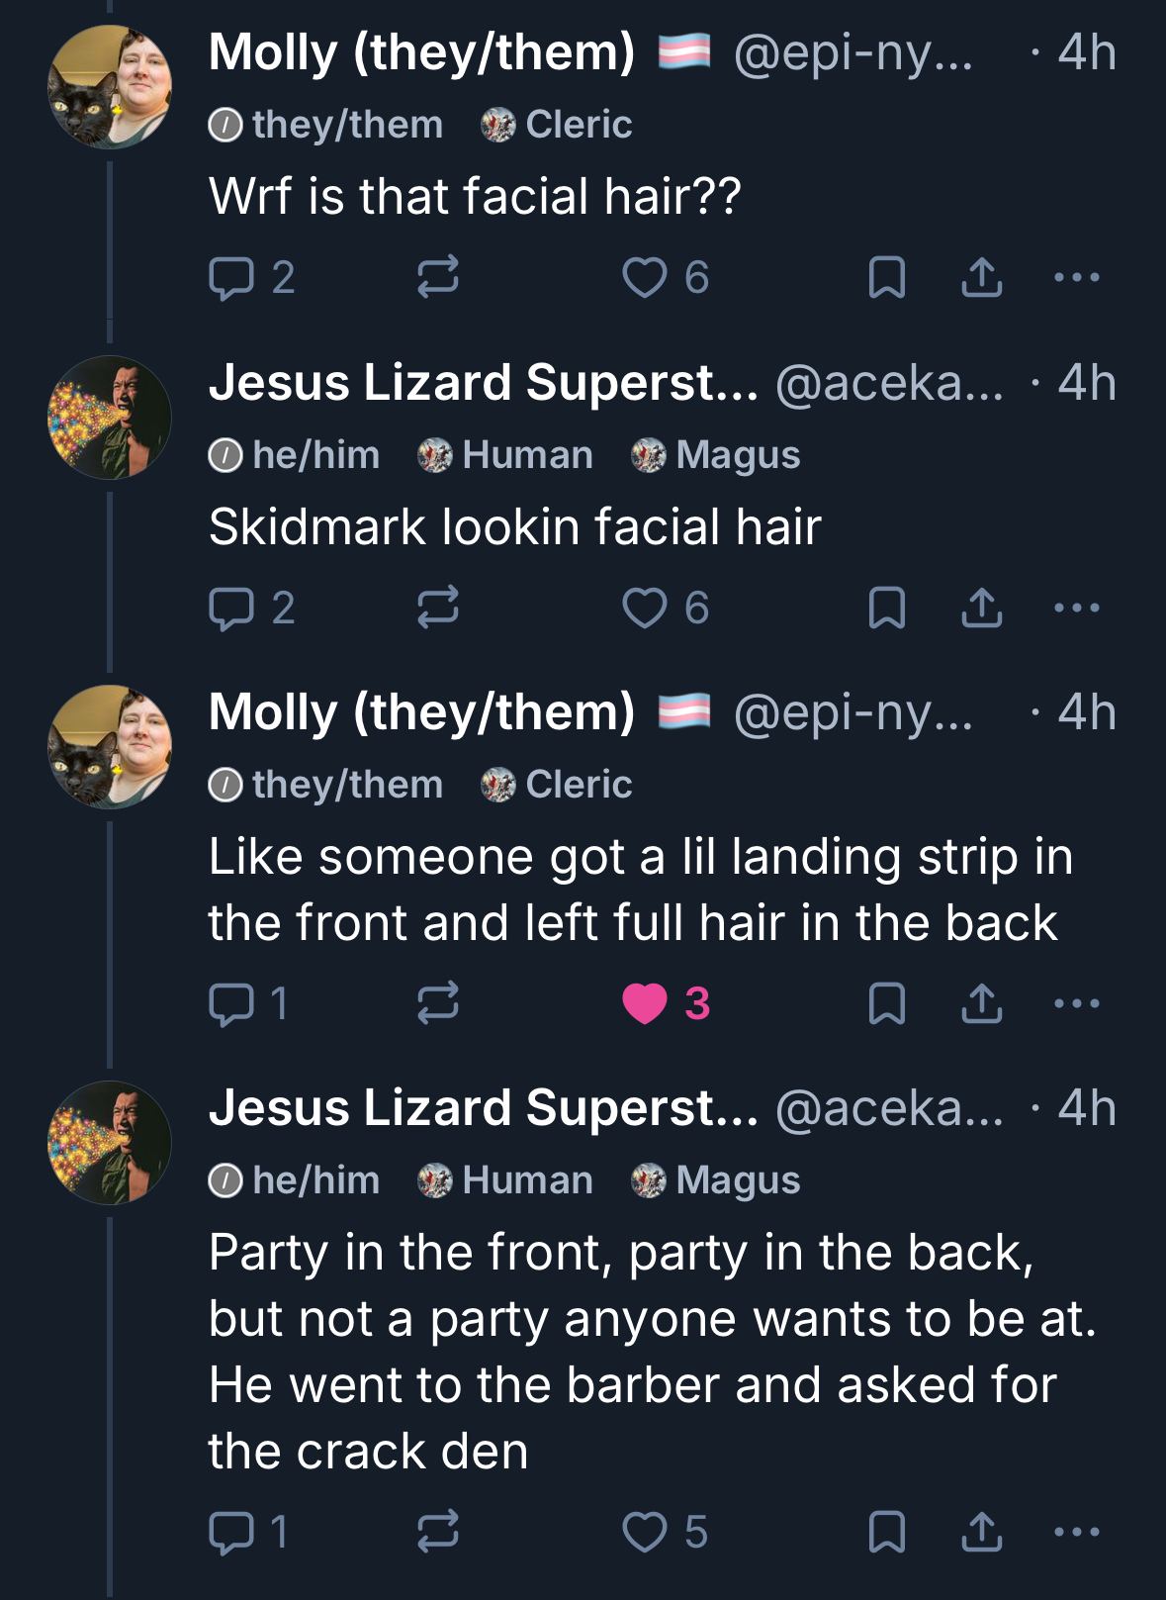Like the "Party in the front" post

[645, 1532]
